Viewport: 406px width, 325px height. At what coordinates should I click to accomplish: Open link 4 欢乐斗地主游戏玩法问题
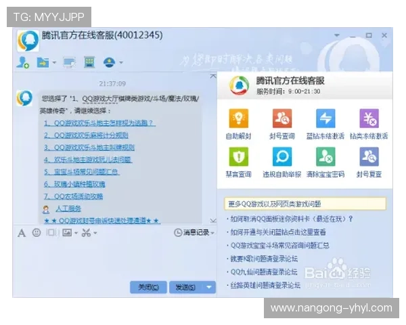click(x=88, y=160)
